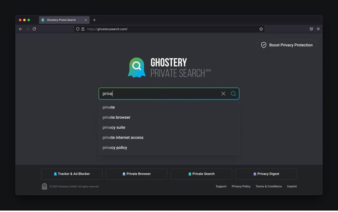Click the GHOSTERY PRIVATE SEARCH title text

180,68
